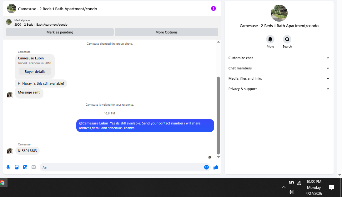Click 'Camesuse changed the group photo' notice
The width and height of the screenshot is (342, 197).
pyautogui.click(x=109, y=44)
